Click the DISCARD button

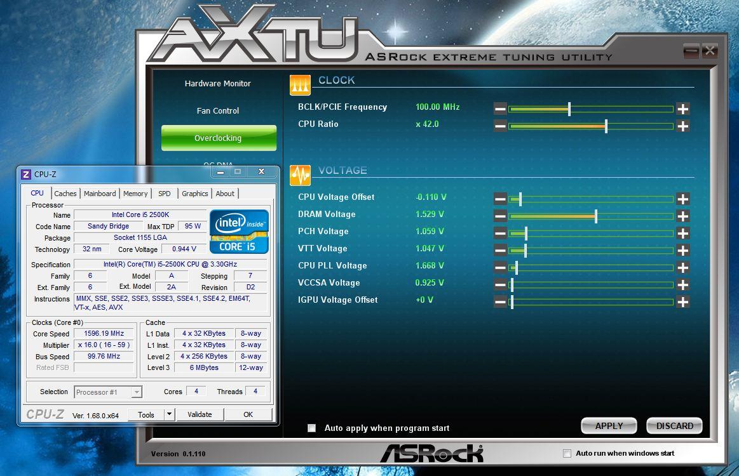(674, 426)
